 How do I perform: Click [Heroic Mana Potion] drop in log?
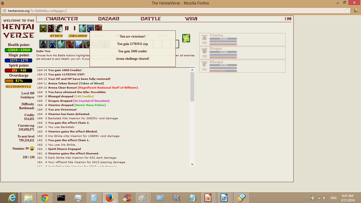(x=90, y=105)
